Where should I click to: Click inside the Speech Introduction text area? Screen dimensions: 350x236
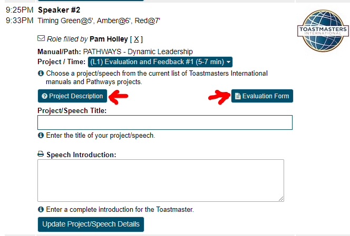pos(160,180)
